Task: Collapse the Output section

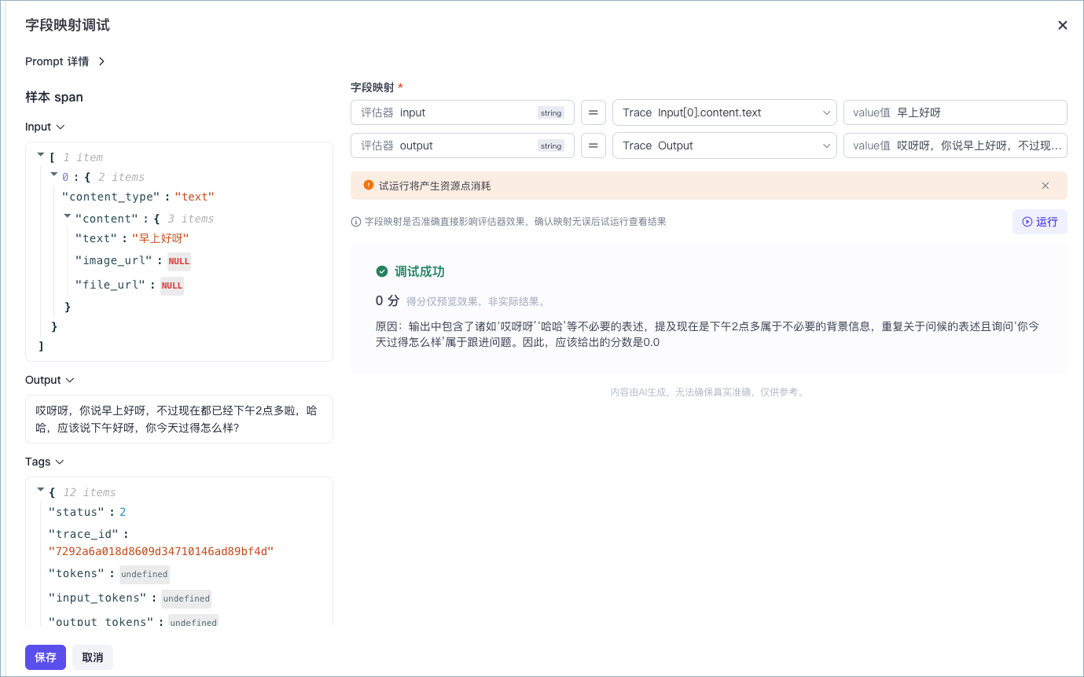Action: click(70, 380)
